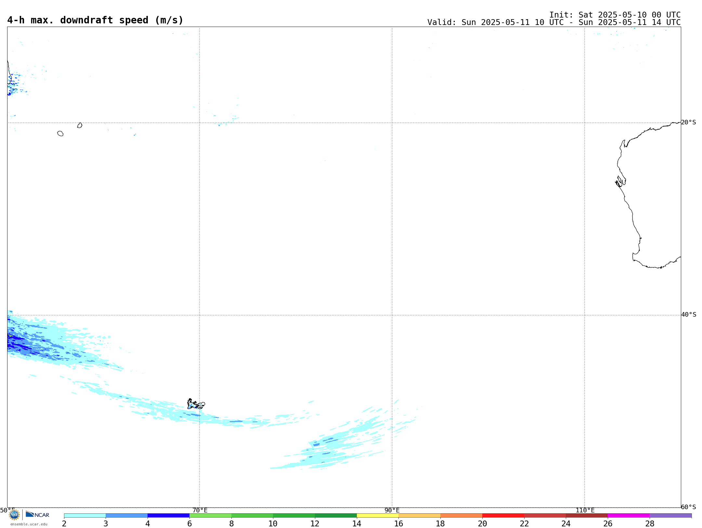Image resolution: width=702 pixels, height=528 pixels.
Task: Click the colorbar tick label '16'
Action: pyautogui.click(x=399, y=523)
